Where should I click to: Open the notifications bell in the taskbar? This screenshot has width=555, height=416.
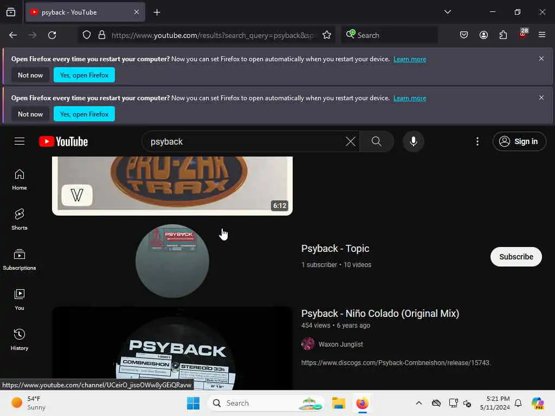[x=518, y=403]
